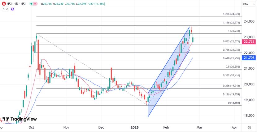This screenshot has width=257, height=132.
Task: Click the 24,000 price axis label
Action: [x=249, y=22]
